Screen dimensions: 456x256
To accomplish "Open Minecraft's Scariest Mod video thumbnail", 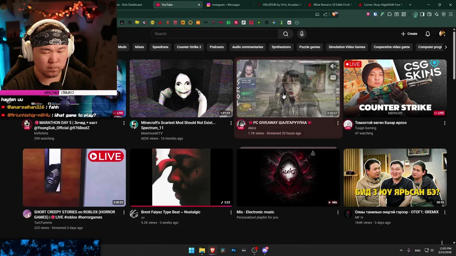I will point(181,88).
